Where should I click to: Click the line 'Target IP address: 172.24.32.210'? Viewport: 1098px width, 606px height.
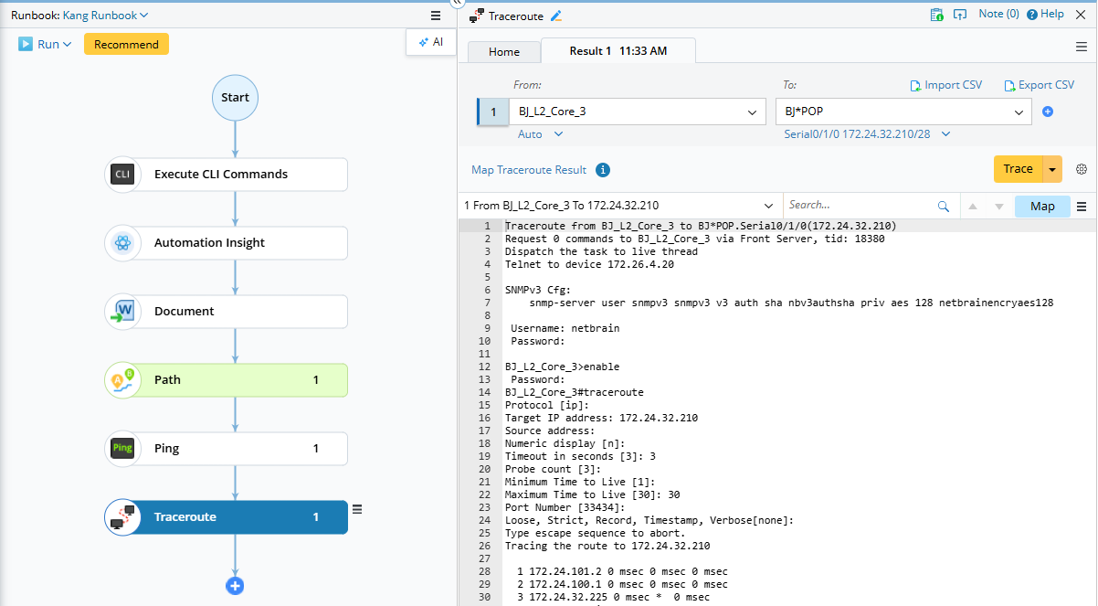tap(601, 419)
